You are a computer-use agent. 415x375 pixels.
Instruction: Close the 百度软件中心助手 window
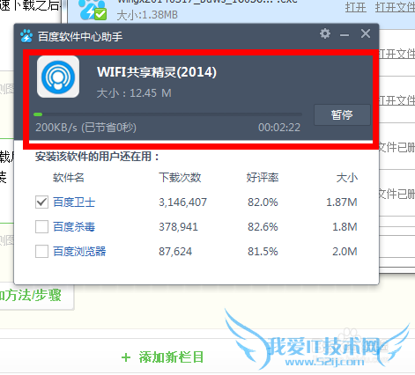366,33
